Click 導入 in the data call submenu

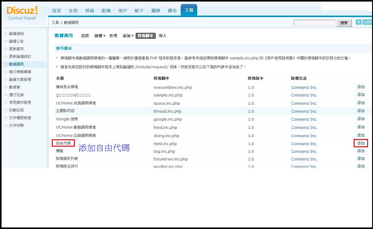click(163, 36)
